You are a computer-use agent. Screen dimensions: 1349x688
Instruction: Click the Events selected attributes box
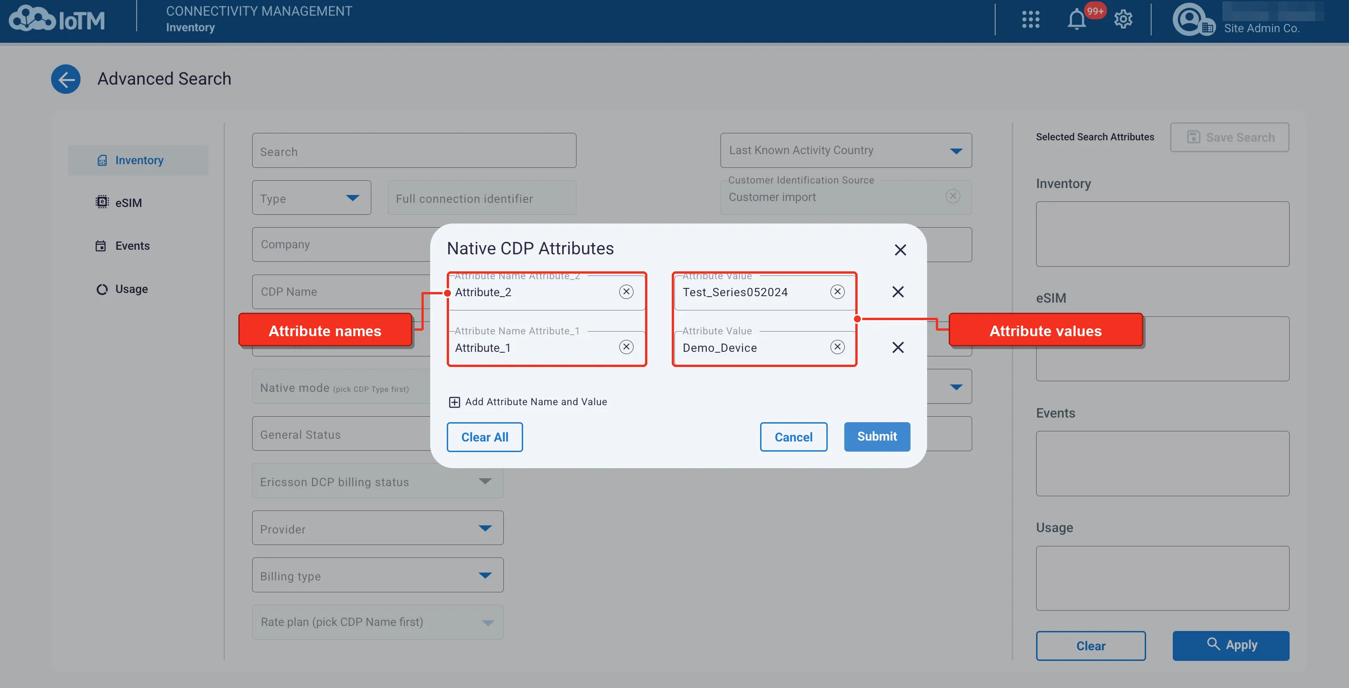click(x=1163, y=464)
